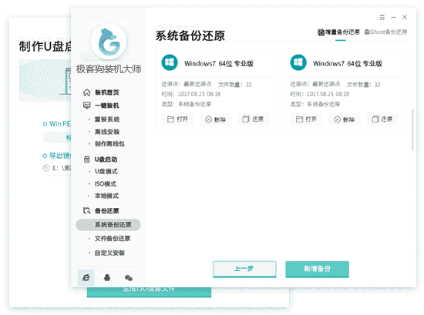Click the backup icon beside 备份还原
The image size is (424, 315).
86,211
